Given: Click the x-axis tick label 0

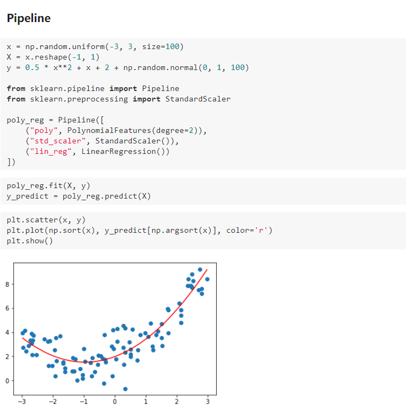Looking at the screenshot, I should point(115,402).
